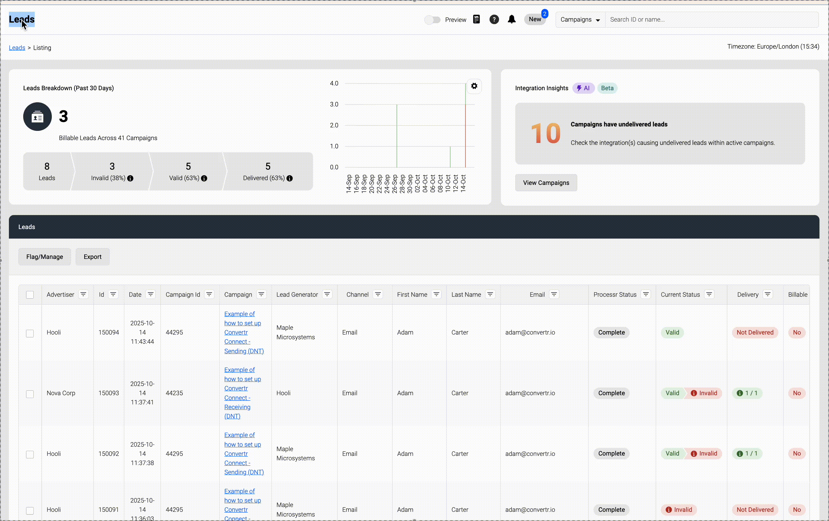Image resolution: width=829 pixels, height=521 pixels.
Task: Open the notifications bell
Action: tap(511, 19)
